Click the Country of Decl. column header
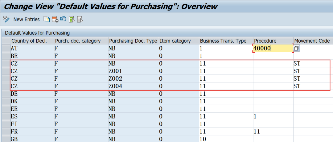 pyautogui.click(x=32, y=41)
